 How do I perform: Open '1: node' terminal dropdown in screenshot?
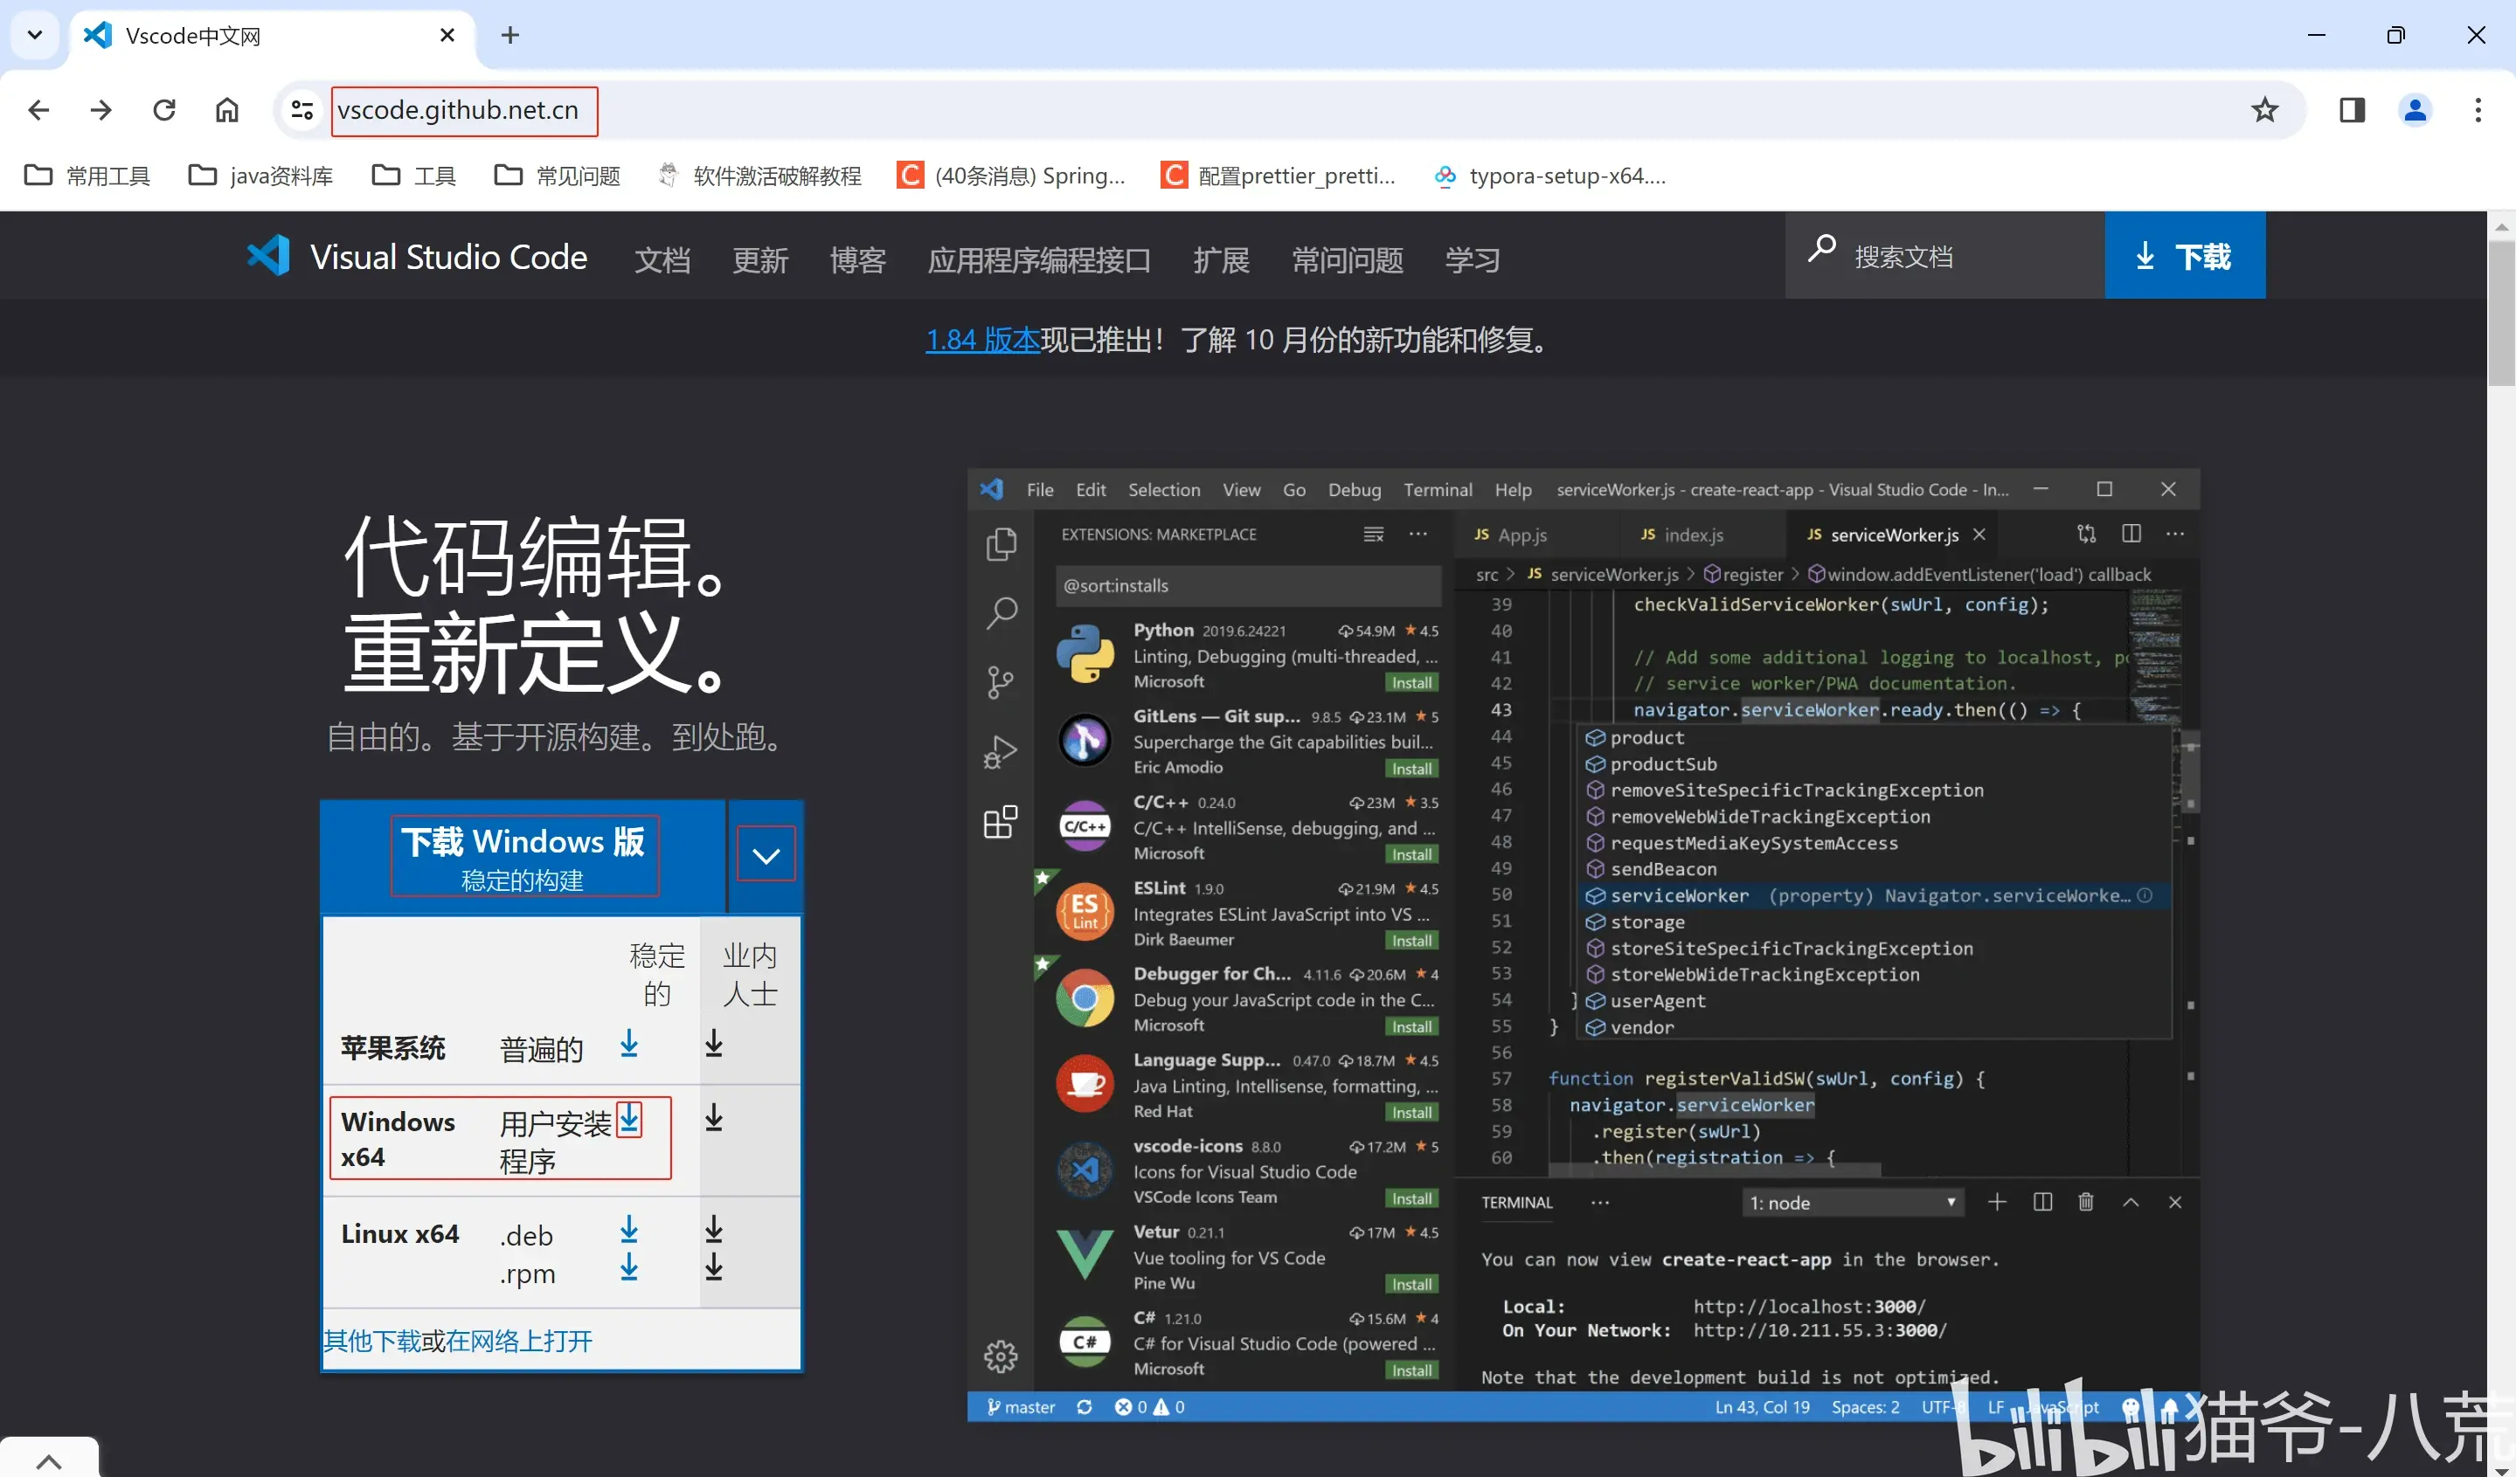(x=1853, y=1203)
